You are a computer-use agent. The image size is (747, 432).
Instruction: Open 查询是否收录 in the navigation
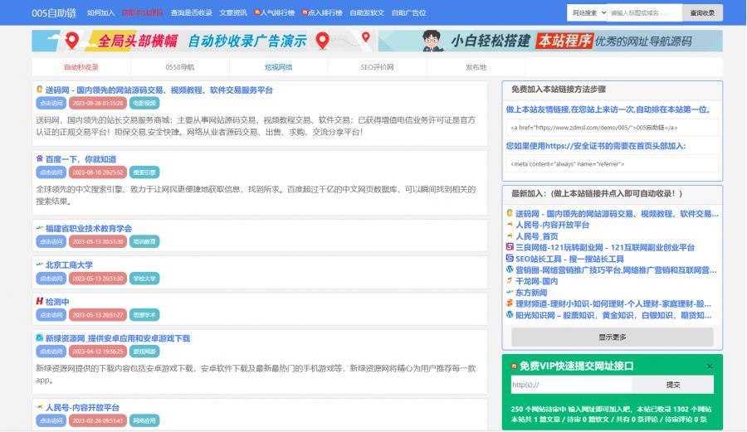(x=191, y=12)
